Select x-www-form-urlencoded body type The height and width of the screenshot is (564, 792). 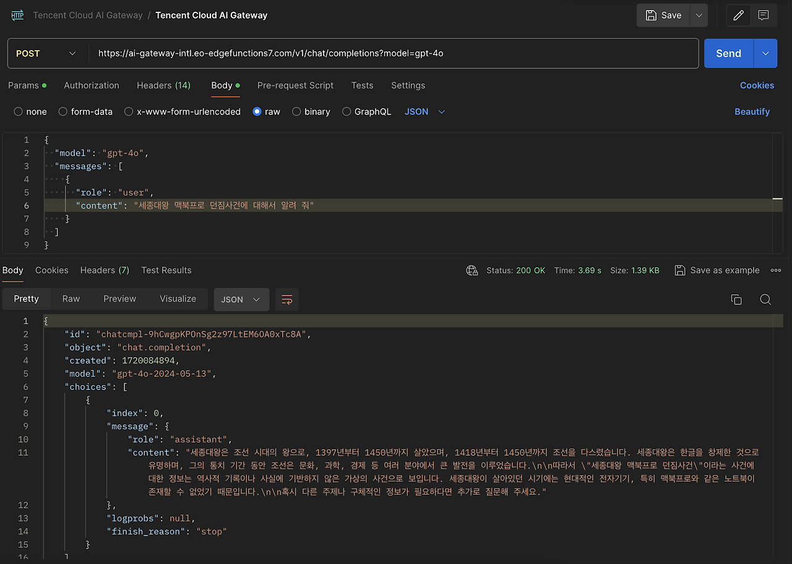tap(183, 112)
